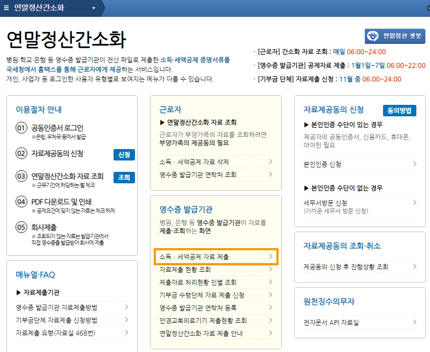
Task: Click chevron next to 본인인증 신청
Action: (x=414, y=164)
